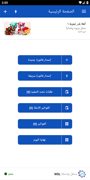Tap the إصدار فاتورة سريعة label

[x=39, y=76]
